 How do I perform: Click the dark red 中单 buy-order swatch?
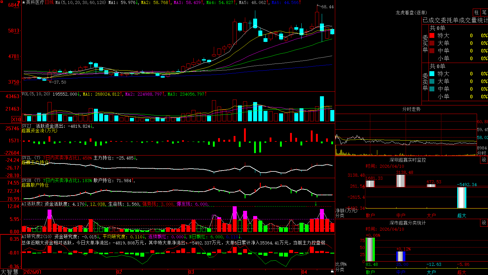point(432,51)
